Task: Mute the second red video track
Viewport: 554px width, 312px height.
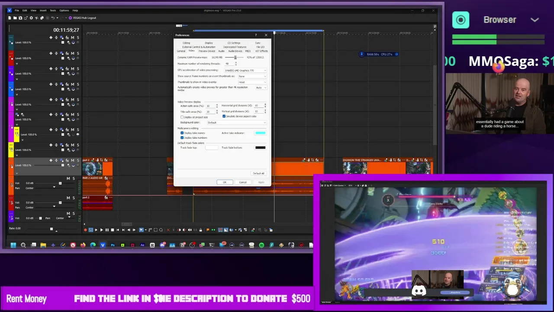Action: [x=72, y=53]
